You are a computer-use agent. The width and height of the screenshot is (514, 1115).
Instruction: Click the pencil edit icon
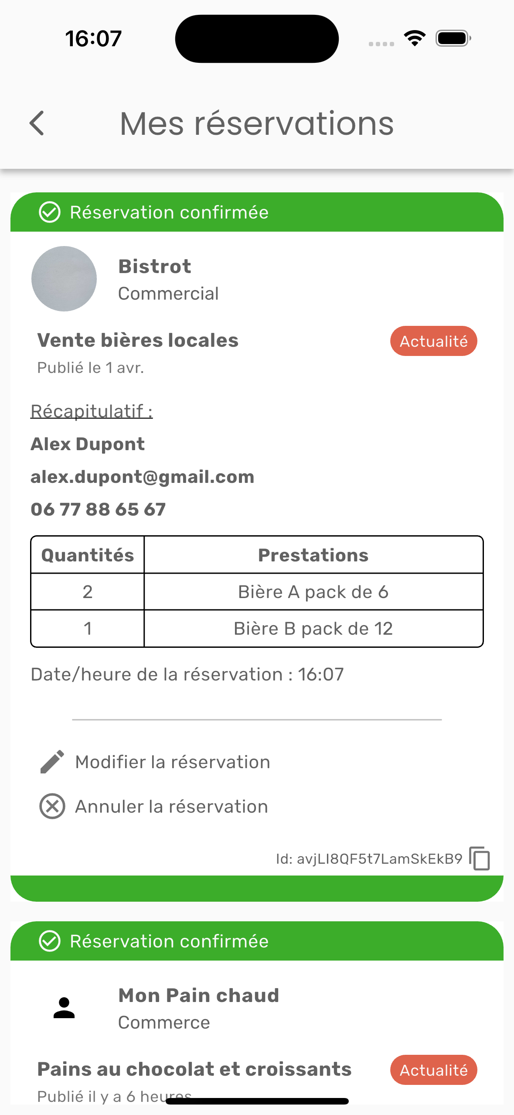(52, 762)
